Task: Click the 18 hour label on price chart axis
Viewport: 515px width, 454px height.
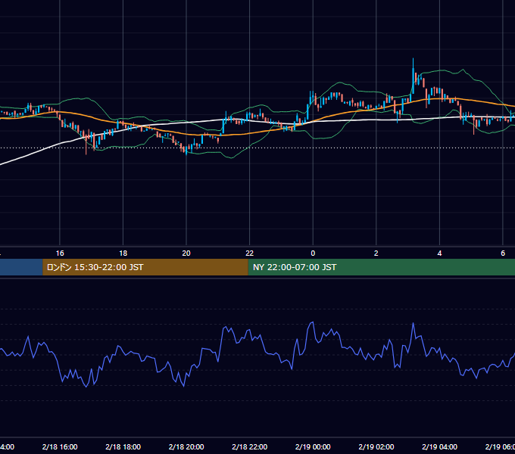Action: (x=123, y=253)
